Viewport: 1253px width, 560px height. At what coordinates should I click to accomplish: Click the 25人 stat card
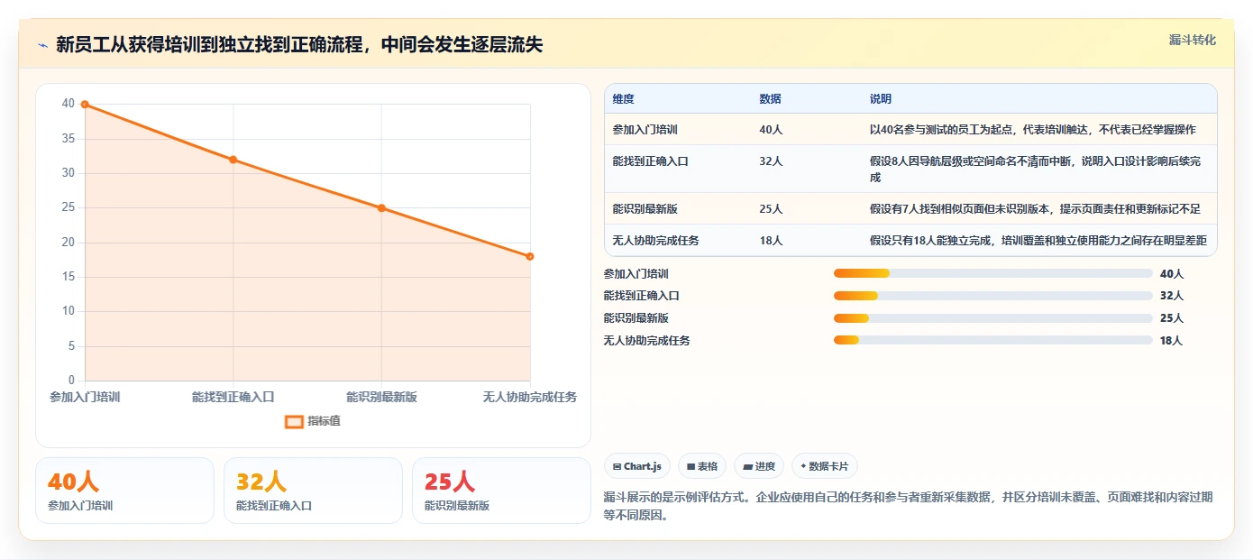501,491
